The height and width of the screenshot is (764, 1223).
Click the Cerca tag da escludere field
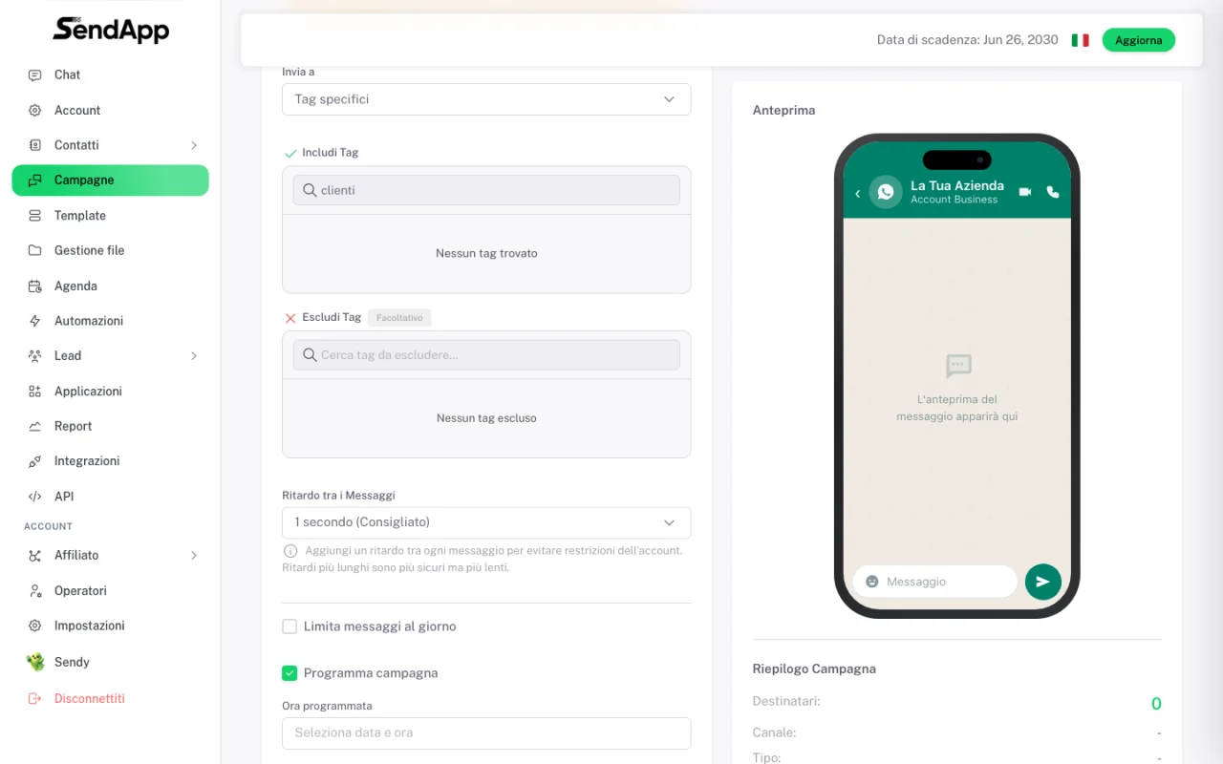(x=486, y=355)
